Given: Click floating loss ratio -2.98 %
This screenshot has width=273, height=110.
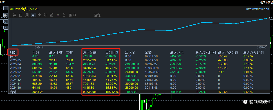Looking at the screenshot, I should point(201,68).
